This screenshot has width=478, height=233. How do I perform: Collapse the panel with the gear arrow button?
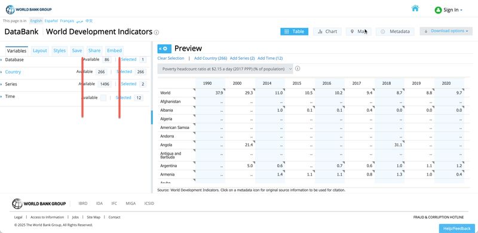[164, 48]
